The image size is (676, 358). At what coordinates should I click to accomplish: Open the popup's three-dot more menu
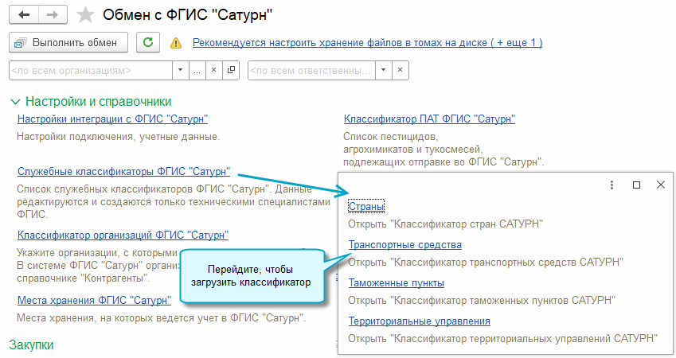point(612,185)
